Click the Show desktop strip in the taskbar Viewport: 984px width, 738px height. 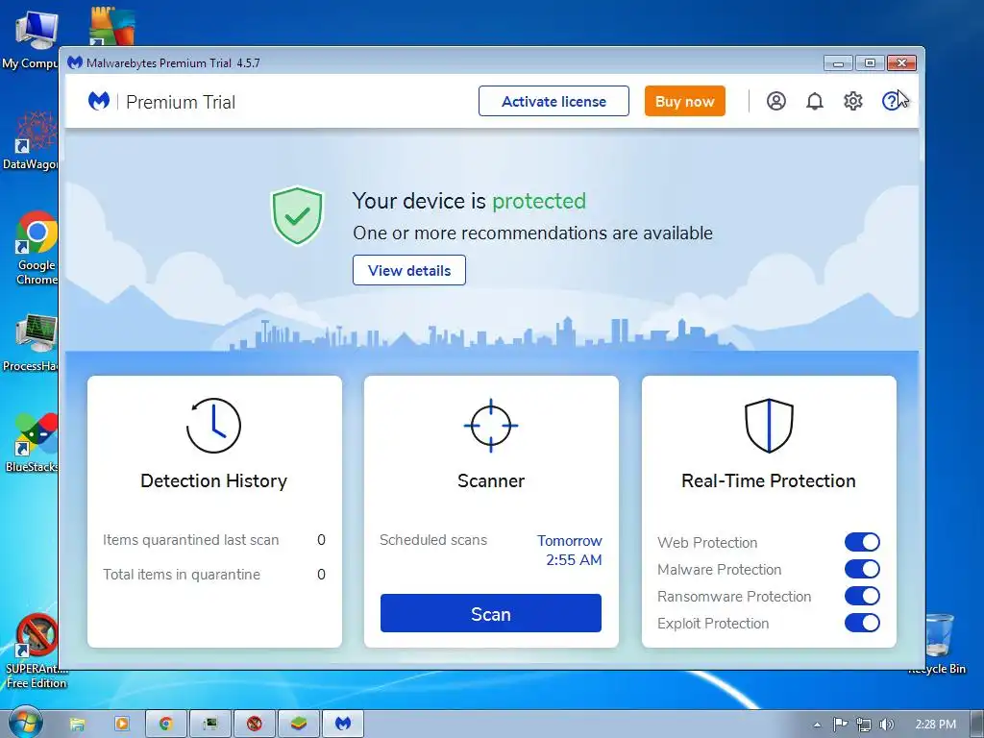point(976,725)
